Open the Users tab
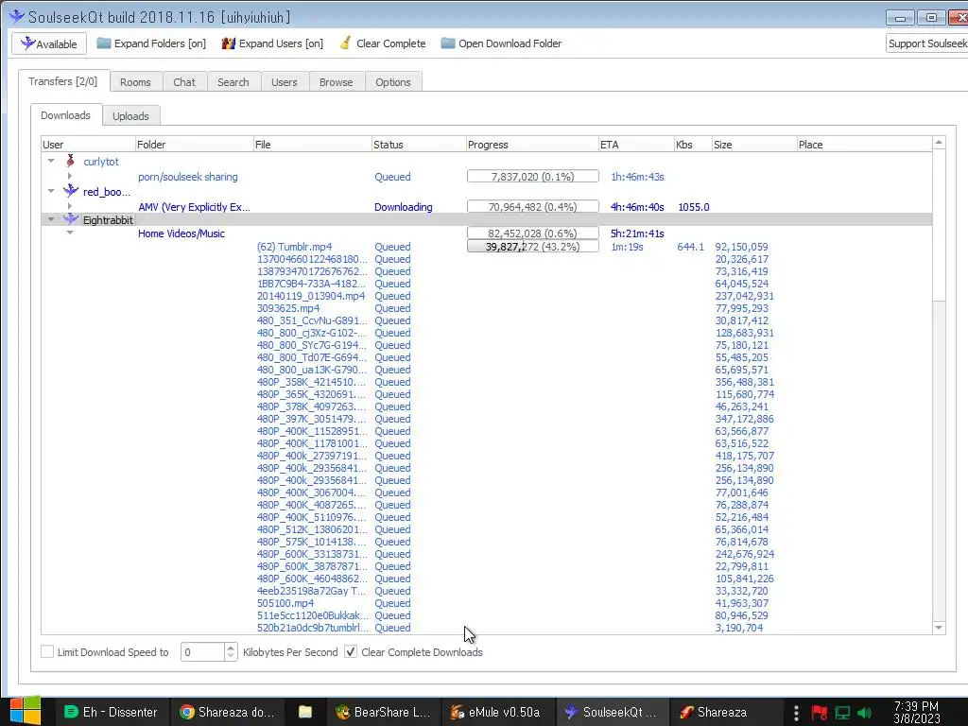968x726 pixels. 284,82
